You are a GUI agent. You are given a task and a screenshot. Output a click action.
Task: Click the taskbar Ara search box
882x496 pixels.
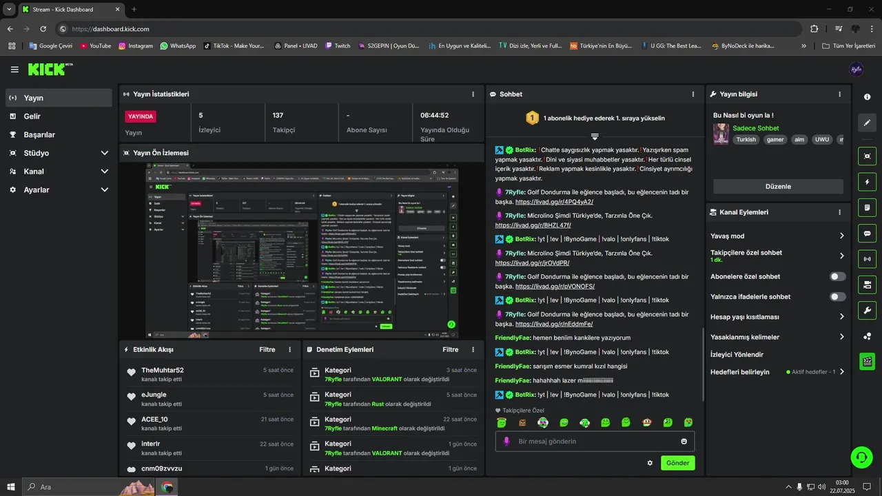pos(88,486)
